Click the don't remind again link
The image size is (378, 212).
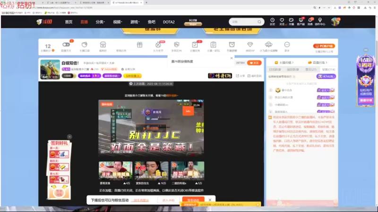140,200
